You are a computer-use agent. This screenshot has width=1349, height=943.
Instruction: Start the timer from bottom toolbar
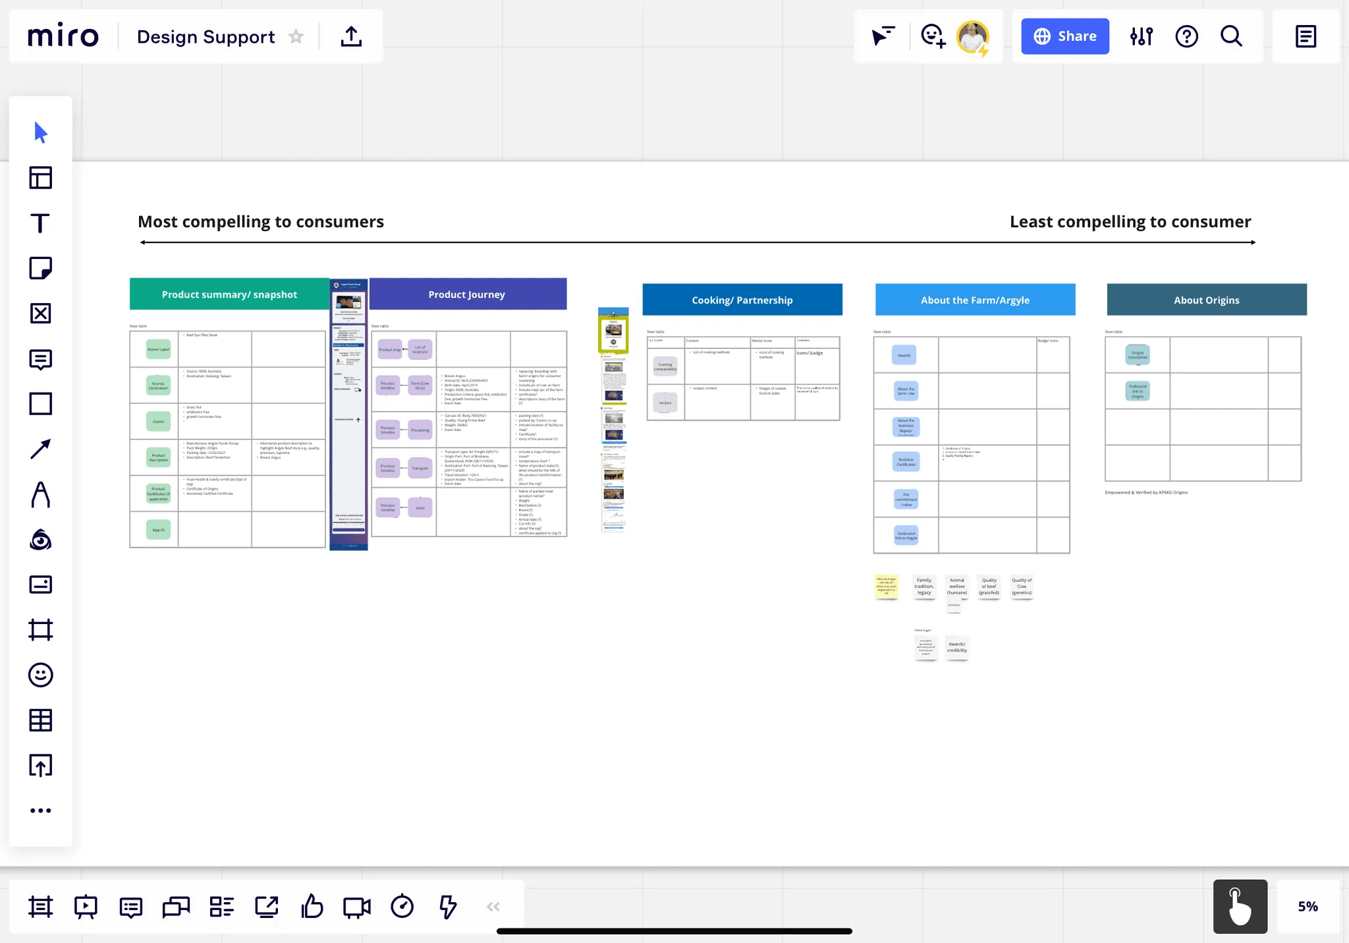(x=402, y=907)
